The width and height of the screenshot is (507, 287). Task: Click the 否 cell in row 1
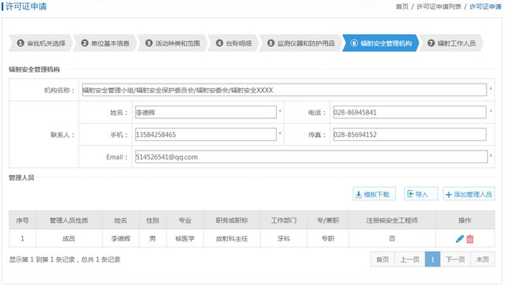pos(392,239)
